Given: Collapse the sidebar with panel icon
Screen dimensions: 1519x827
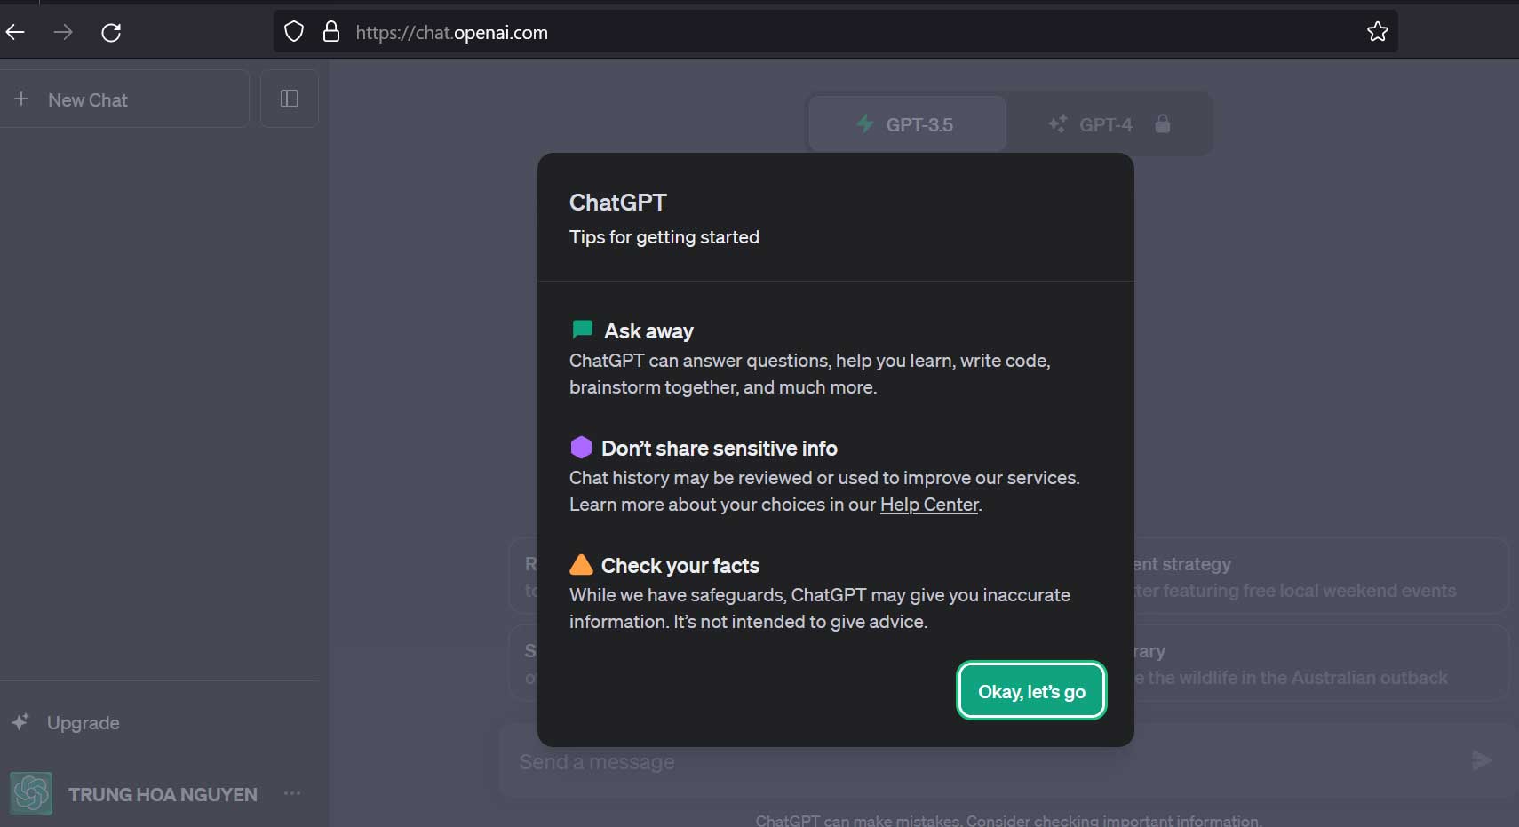Looking at the screenshot, I should [290, 99].
